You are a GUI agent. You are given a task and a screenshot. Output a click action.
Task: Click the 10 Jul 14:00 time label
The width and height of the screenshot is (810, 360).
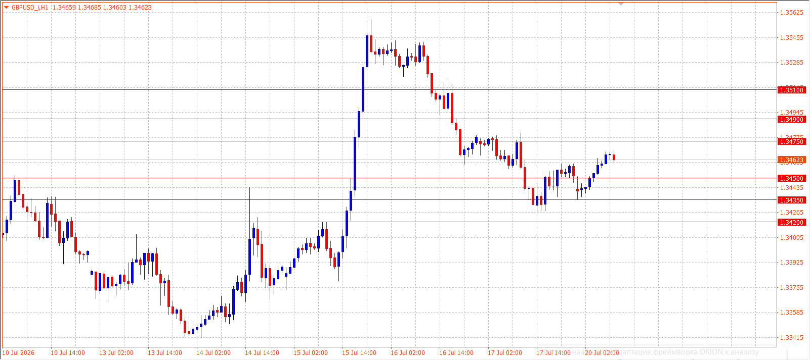[68, 353]
